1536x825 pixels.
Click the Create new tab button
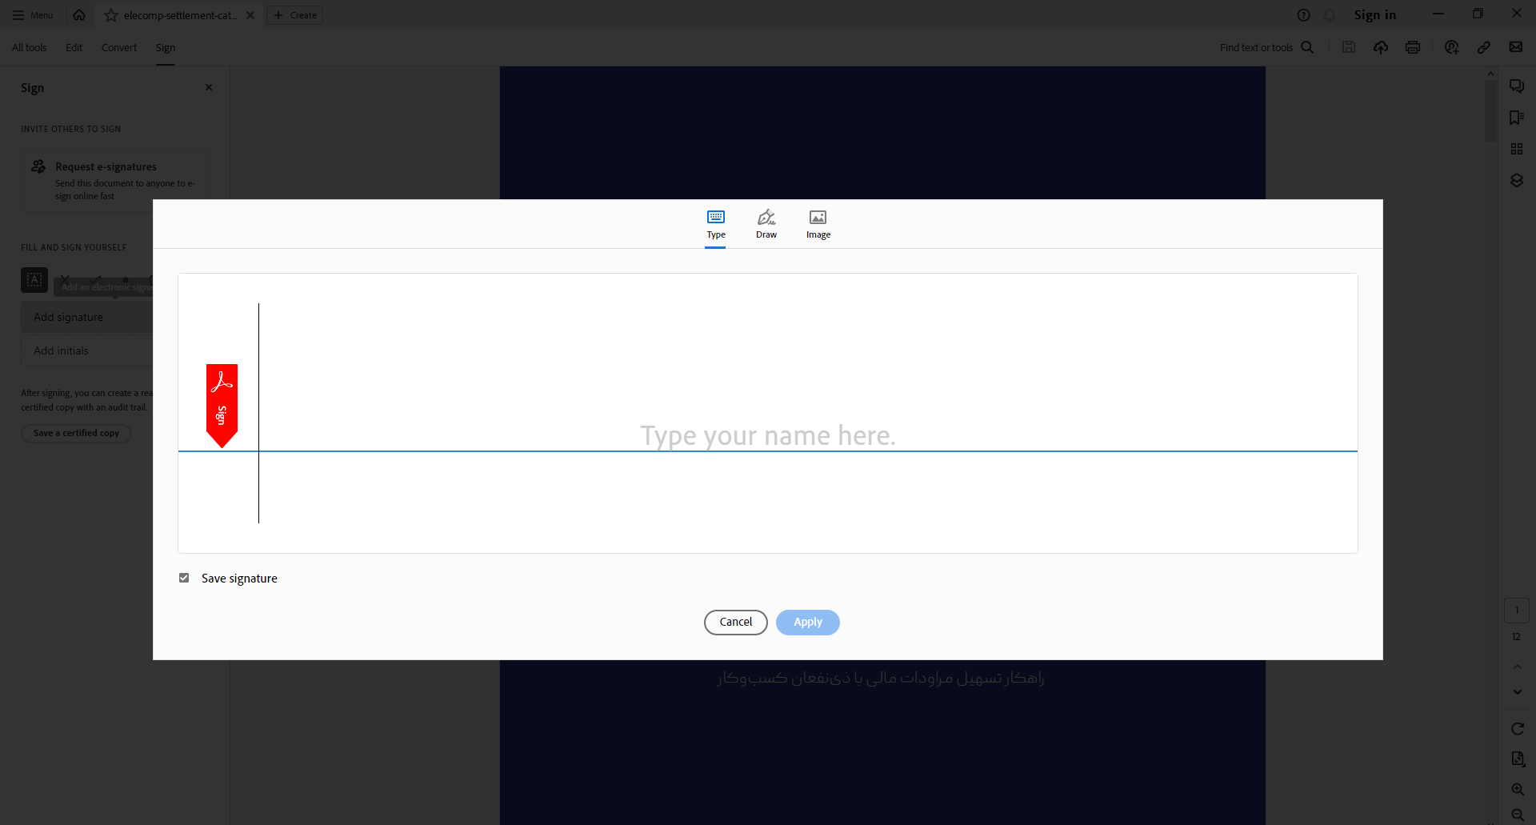295,15
